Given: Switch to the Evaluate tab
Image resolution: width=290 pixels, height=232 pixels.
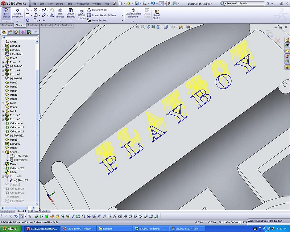Looking at the screenshot, I should (x=33, y=25).
